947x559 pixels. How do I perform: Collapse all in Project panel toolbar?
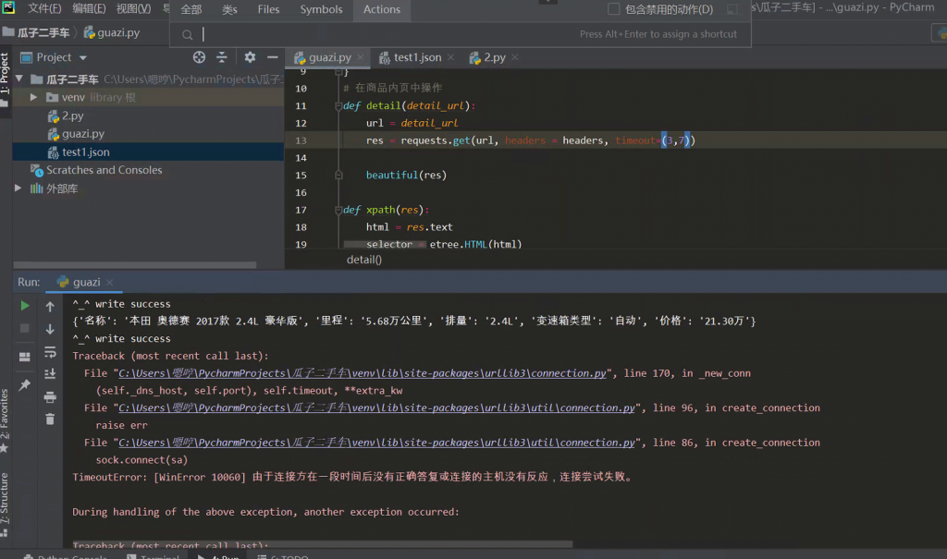[x=222, y=57]
